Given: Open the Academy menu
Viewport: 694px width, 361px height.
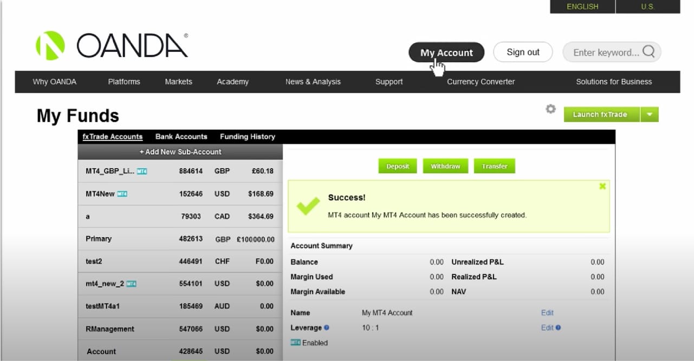Looking at the screenshot, I should coord(233,82).
